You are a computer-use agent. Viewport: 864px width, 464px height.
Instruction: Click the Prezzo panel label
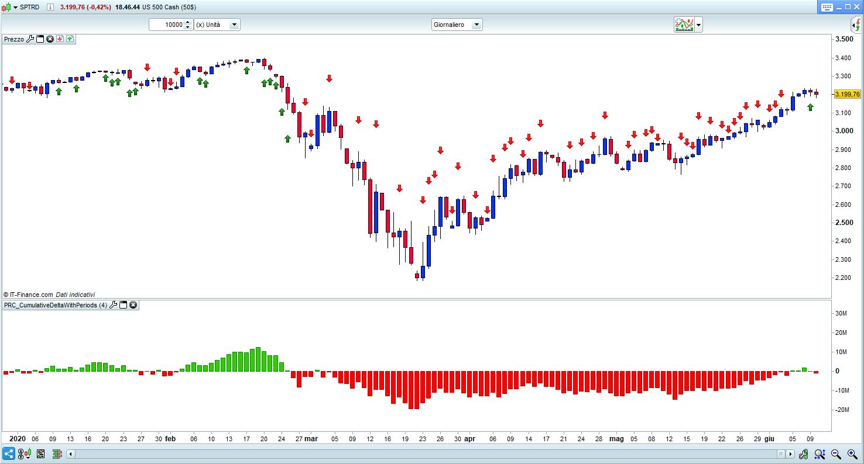pyautogui.click(x=14, y=39)
